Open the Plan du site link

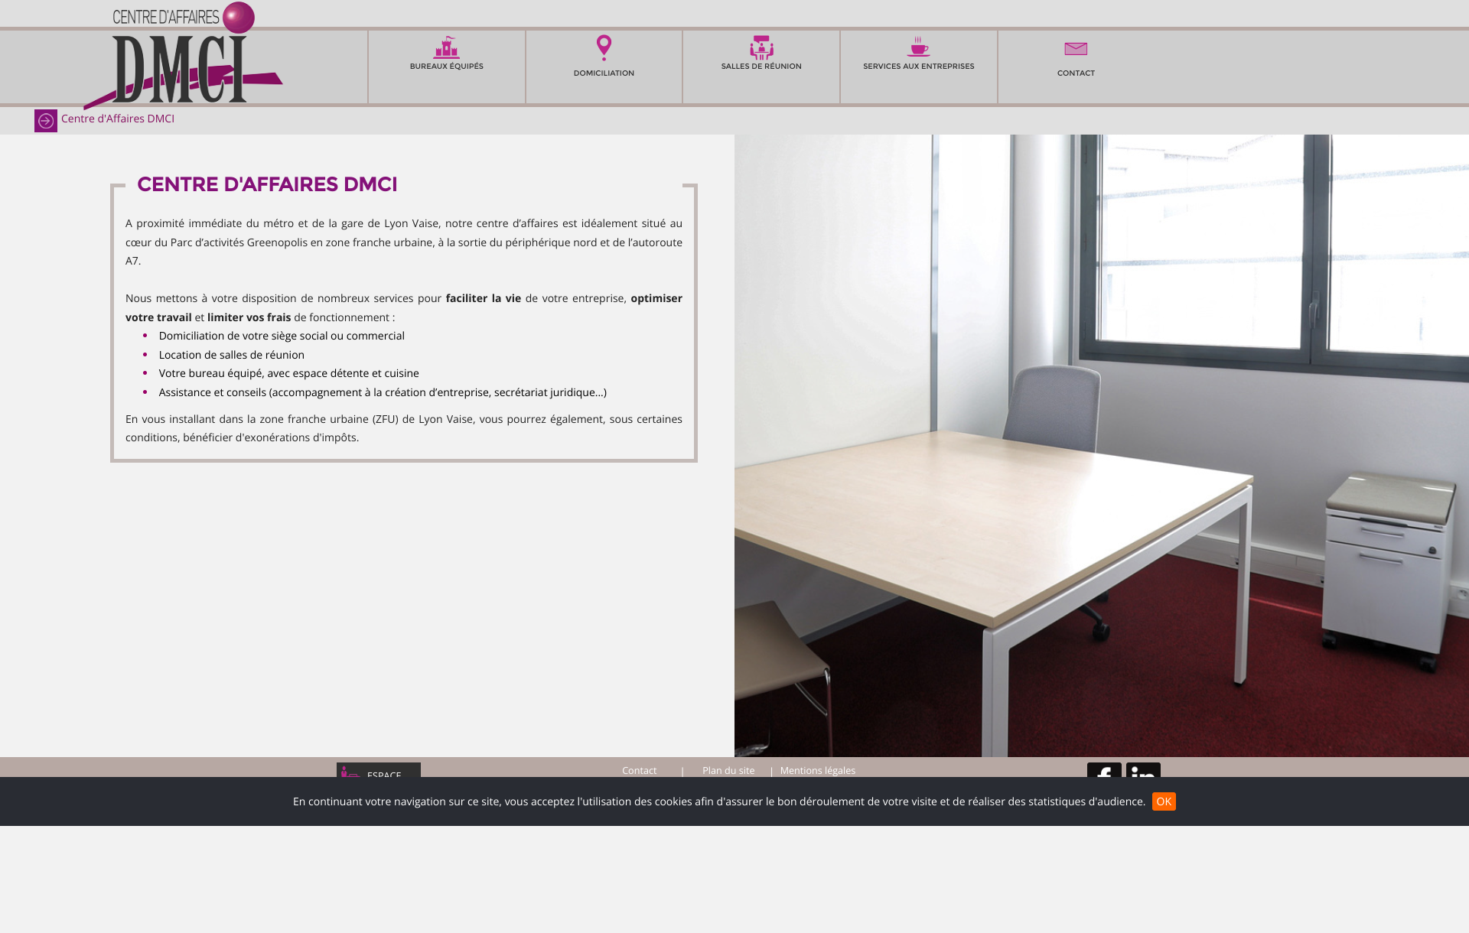(728, 771)
